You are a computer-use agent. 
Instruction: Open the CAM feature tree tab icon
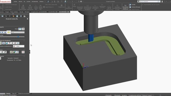pyautogui.click(x=17, y=16)
